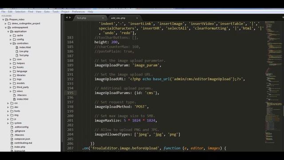Click the composer.json file icon
The image size is (284, 160).
point(12,139)
